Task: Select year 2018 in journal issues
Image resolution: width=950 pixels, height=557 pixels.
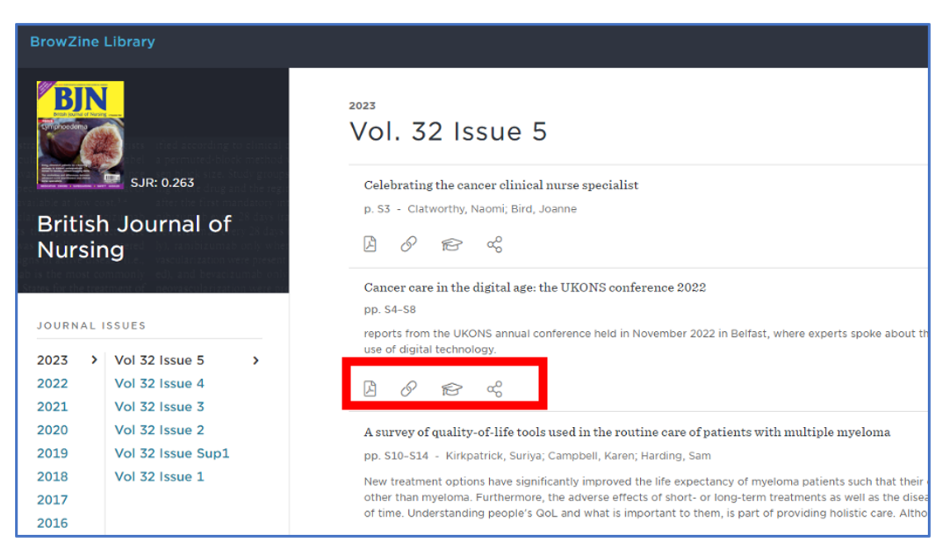Action: pyautogui.click(x=52, y=476)
